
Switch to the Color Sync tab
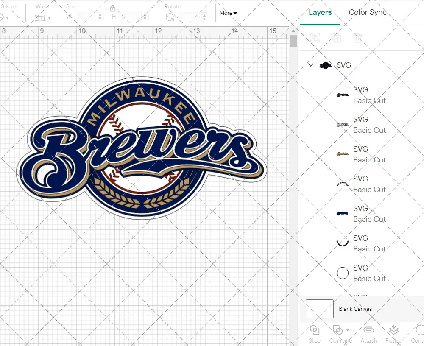[368, 12]
